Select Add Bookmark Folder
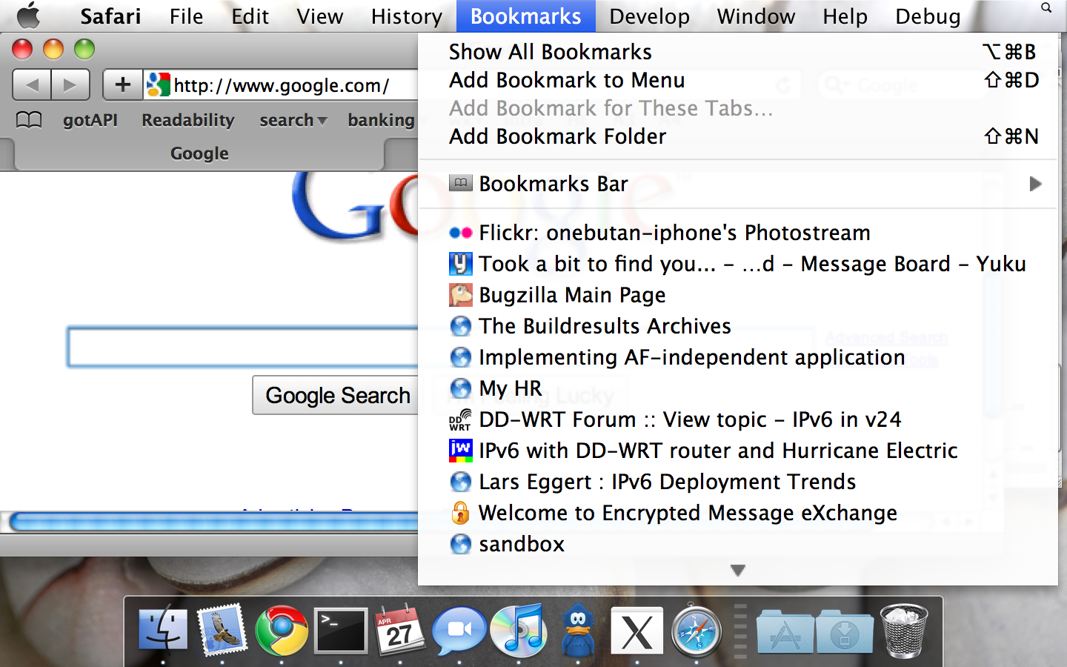Screen dimensions: 1067x667 738,136
